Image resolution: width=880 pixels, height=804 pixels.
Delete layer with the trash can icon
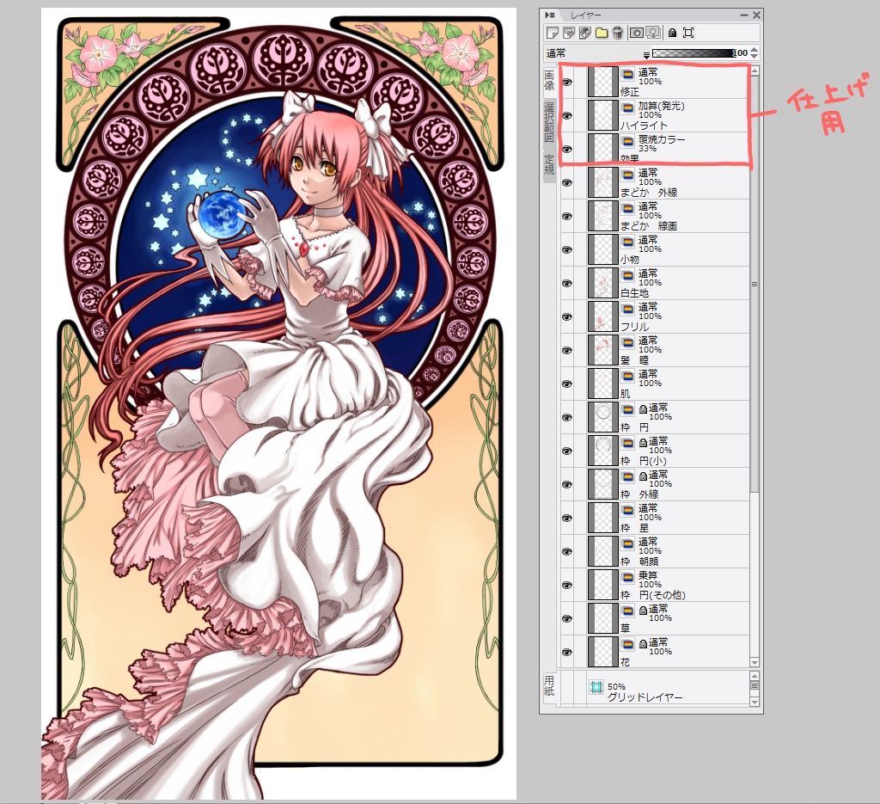click(617, 33)
